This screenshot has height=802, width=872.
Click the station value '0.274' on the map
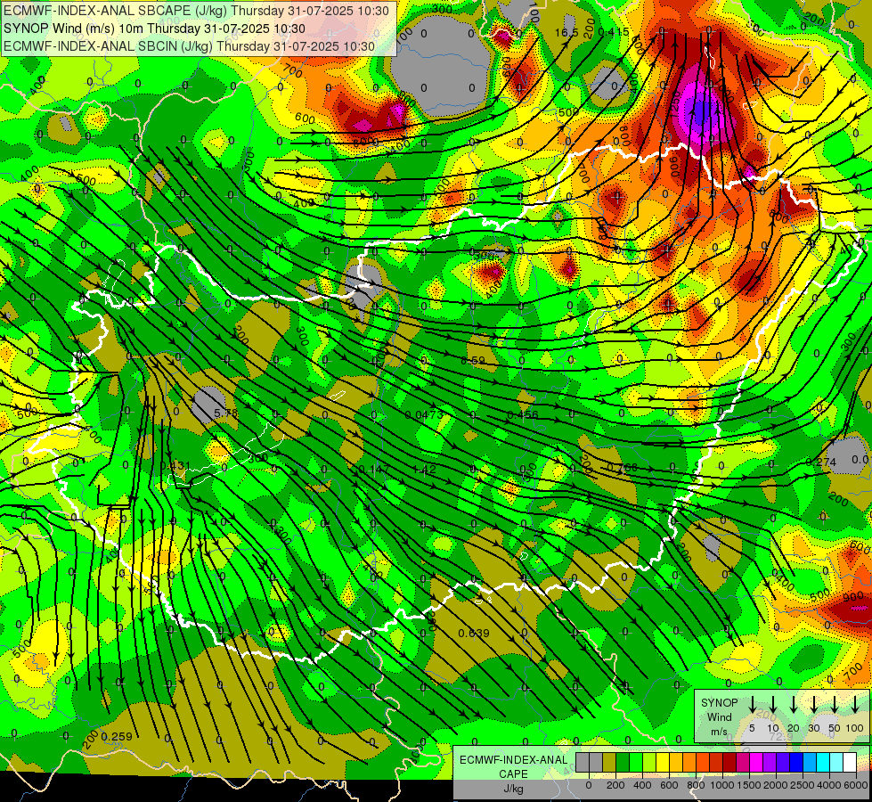click(x=821, y=462)
